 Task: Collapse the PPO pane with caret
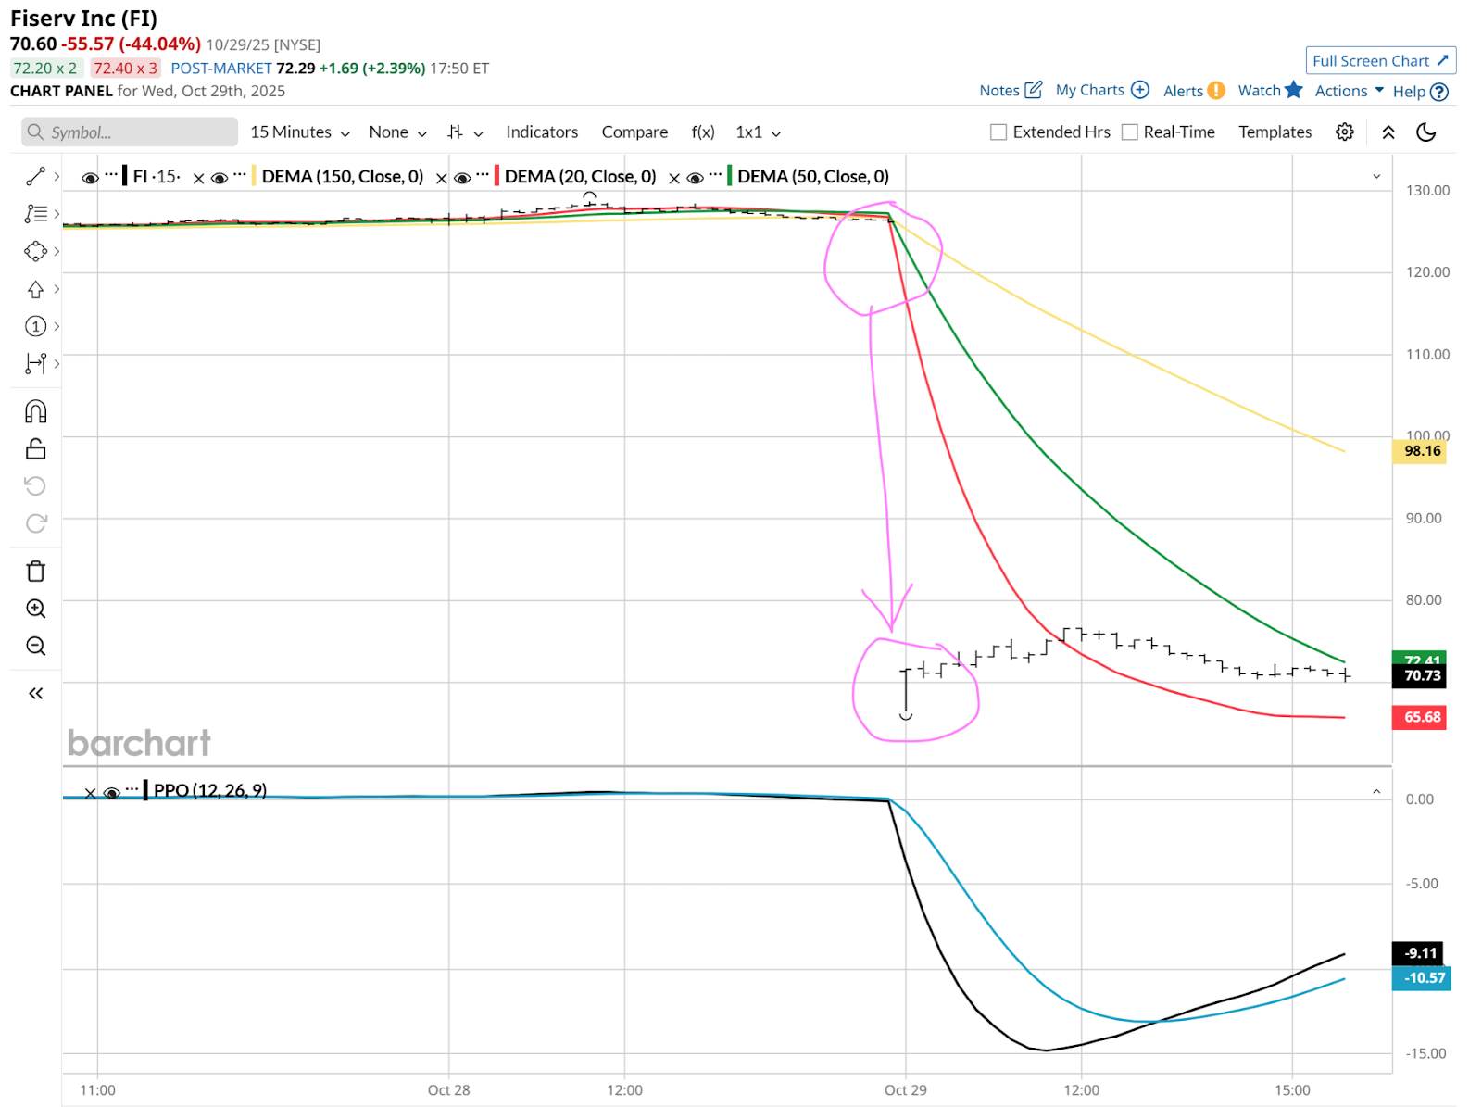(1376, 792)
